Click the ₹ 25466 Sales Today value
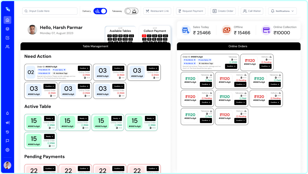 (x=202, y=33)
